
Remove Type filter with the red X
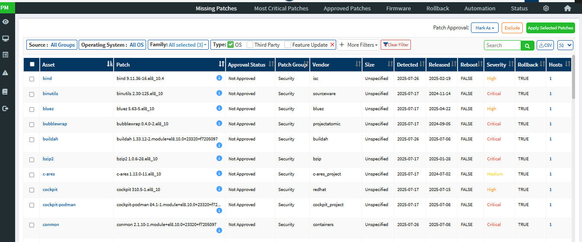[332, 45]
